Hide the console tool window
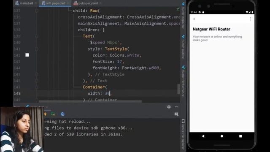The height and width of the screenshot is (152, 270). click(176, 107)
